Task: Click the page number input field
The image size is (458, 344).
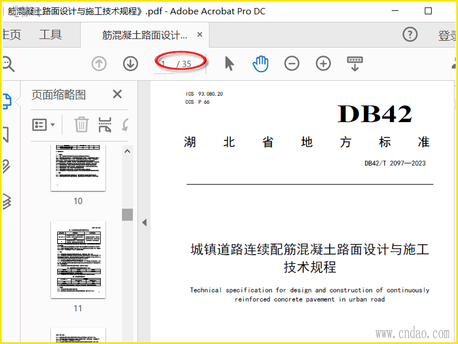Action: click(x=164, y=64)
